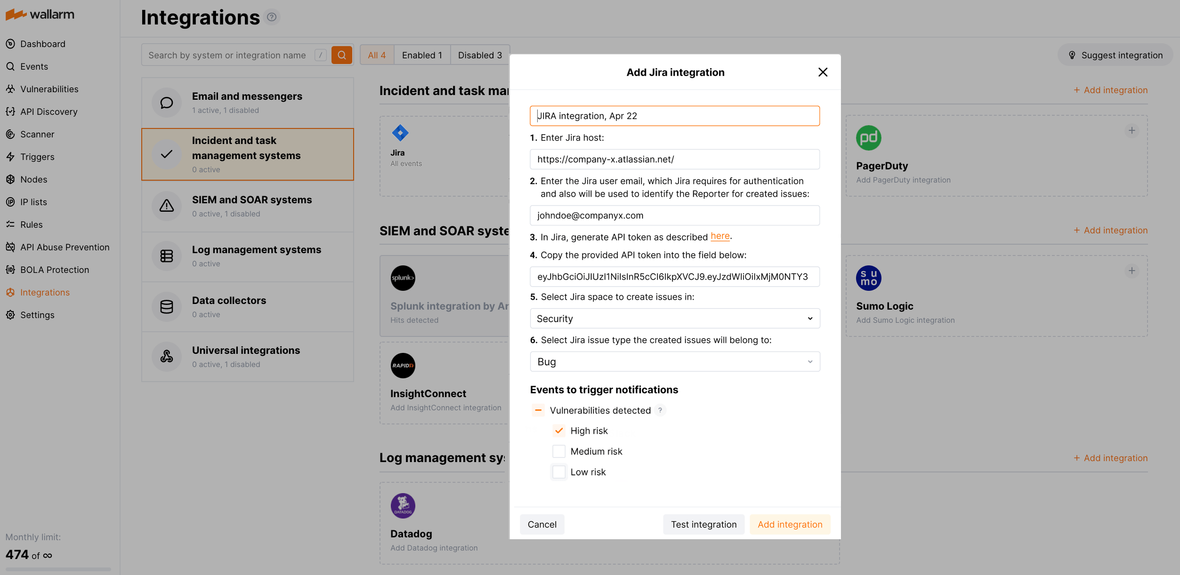Enable the Medium risk checkbox
The width and height of the screenshot is (1180, 575).
(559, 451)
